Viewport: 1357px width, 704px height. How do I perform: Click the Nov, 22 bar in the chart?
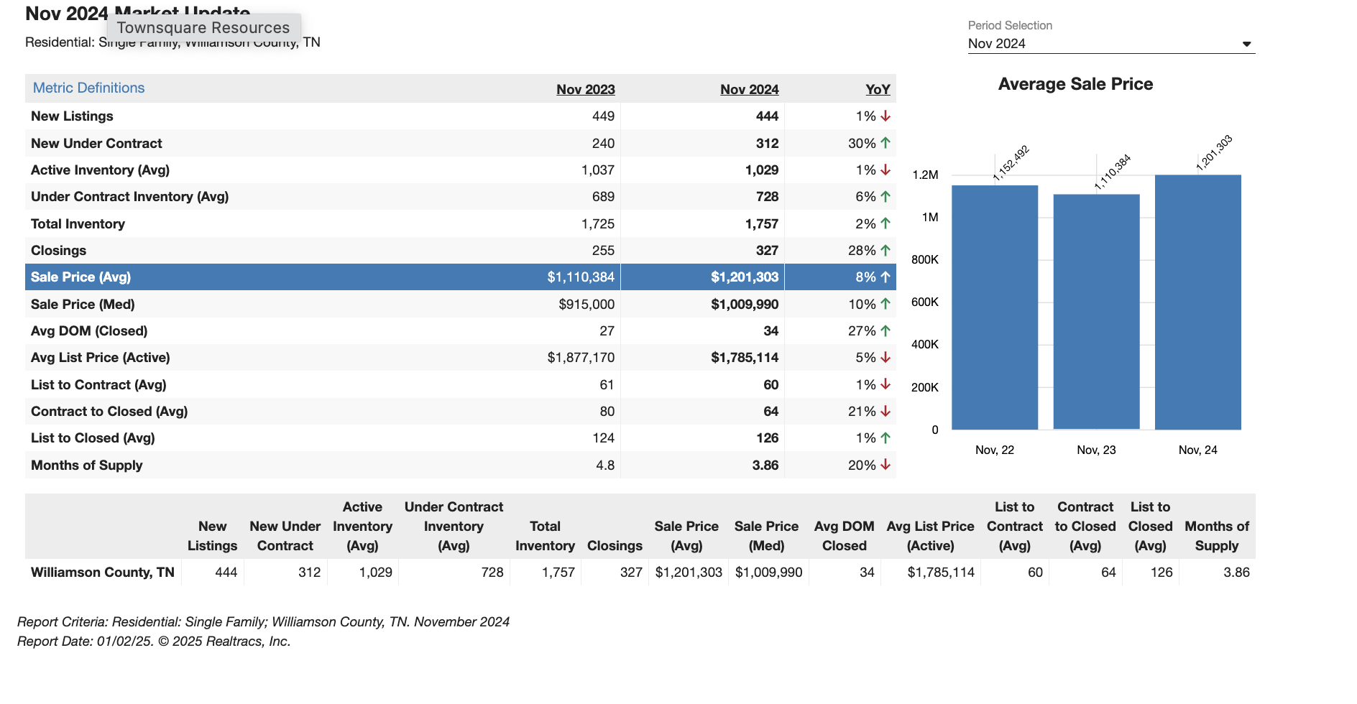(x=995, y=307)
